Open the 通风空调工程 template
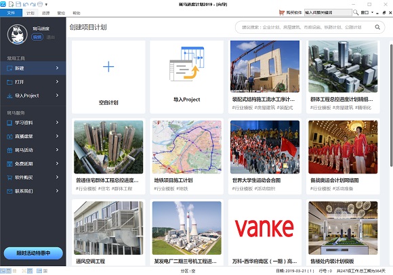 pos(108,228)
